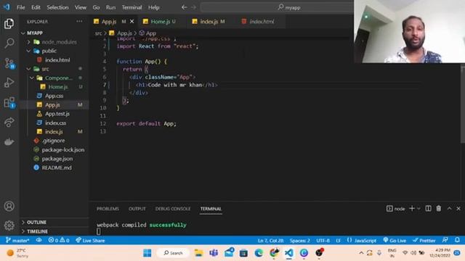Open the Extensions view
465x261 pixels.
[9, 102]
